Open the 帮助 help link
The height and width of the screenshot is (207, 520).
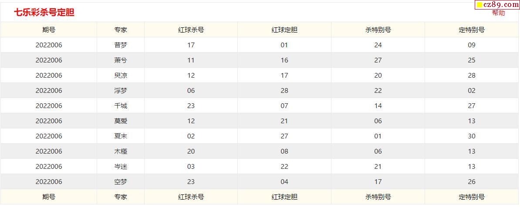click(x=499, y=13)
